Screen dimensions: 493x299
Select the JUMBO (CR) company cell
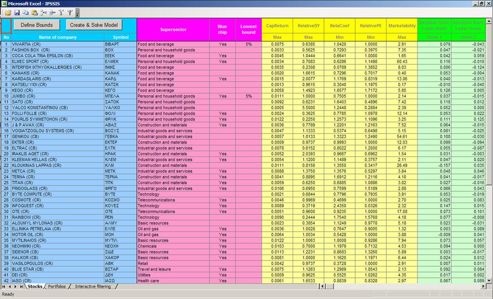click(x=58, y=96)
